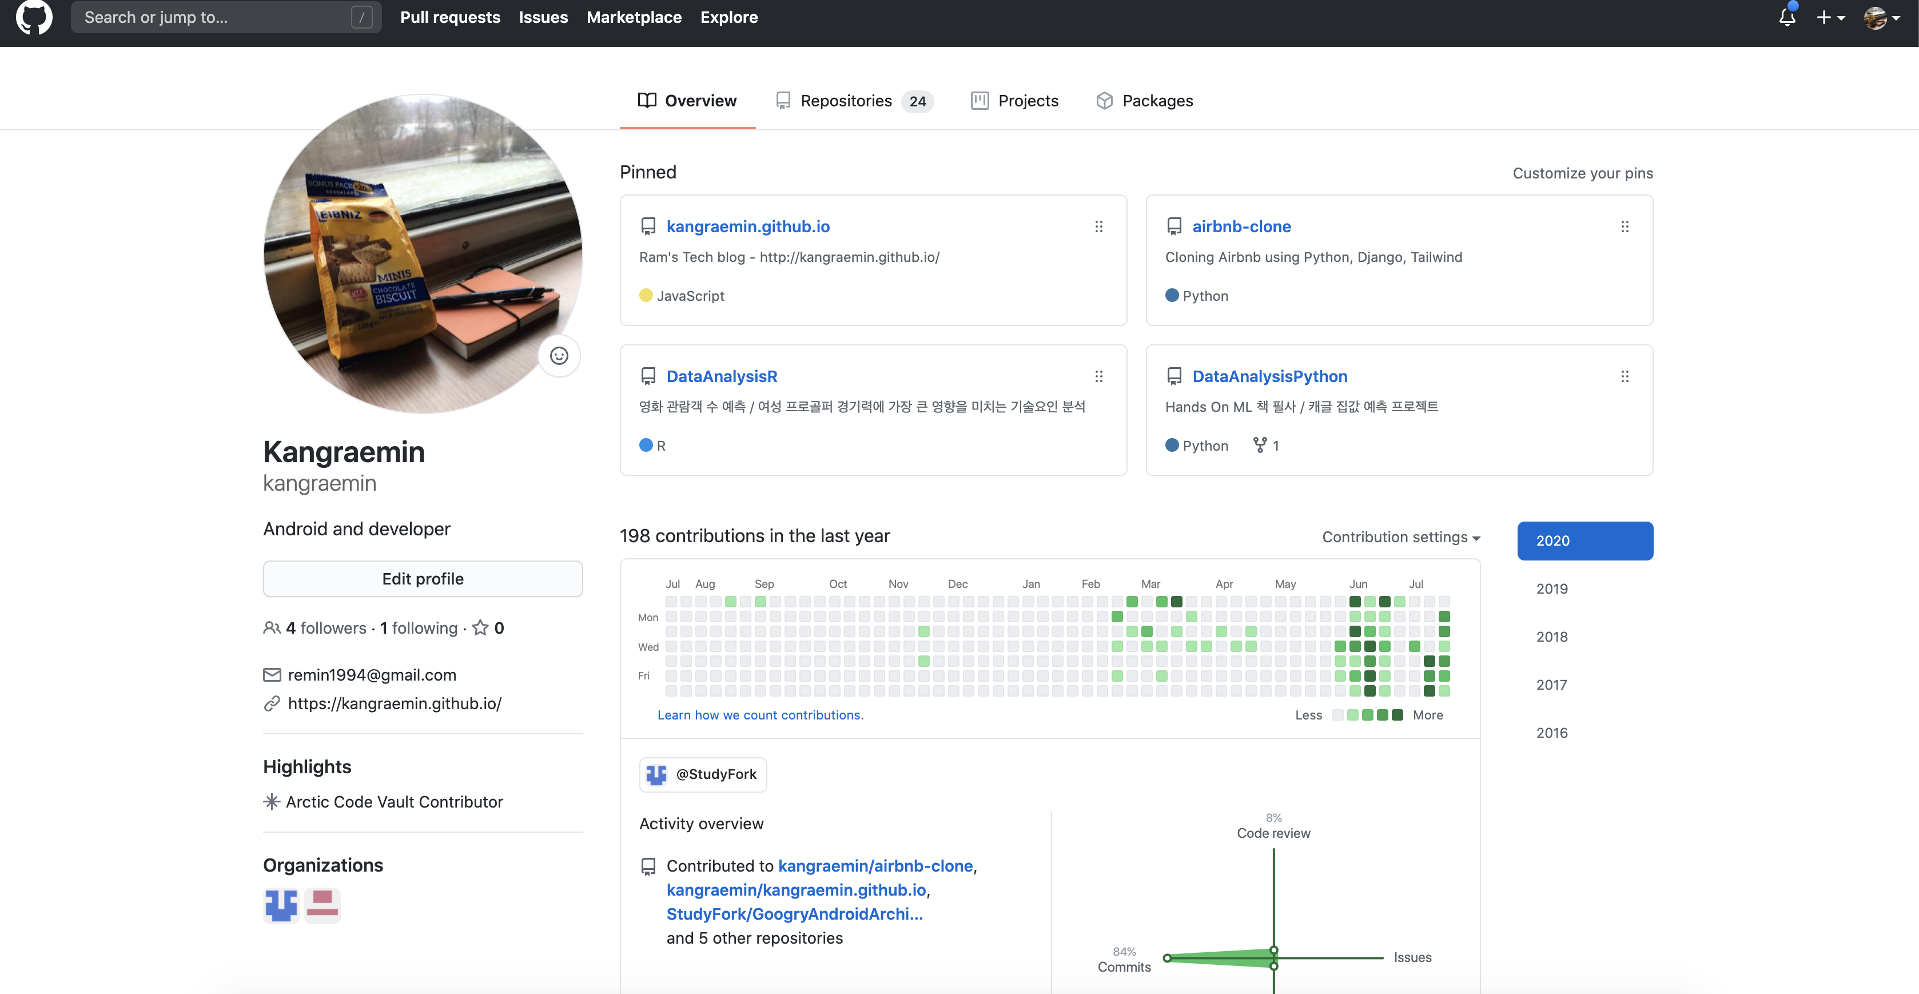Click the link icon beside the website URL
The height and width of the screenshot is (994, 1919).
(272, 703)
